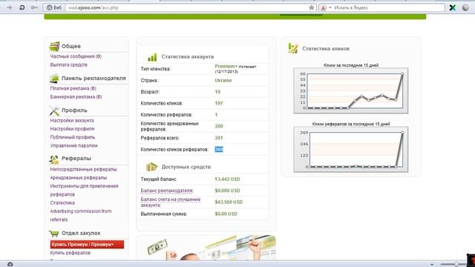475x267 pixels.
Task: Open Арендованные рефералы link
Action: point(78,178)
